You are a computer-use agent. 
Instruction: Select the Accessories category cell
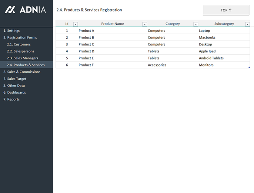(x=157, y=65)
